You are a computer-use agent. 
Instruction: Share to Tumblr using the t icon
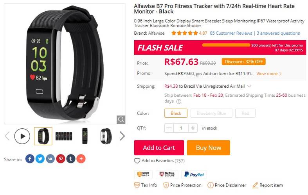click(x=71, y=159)
